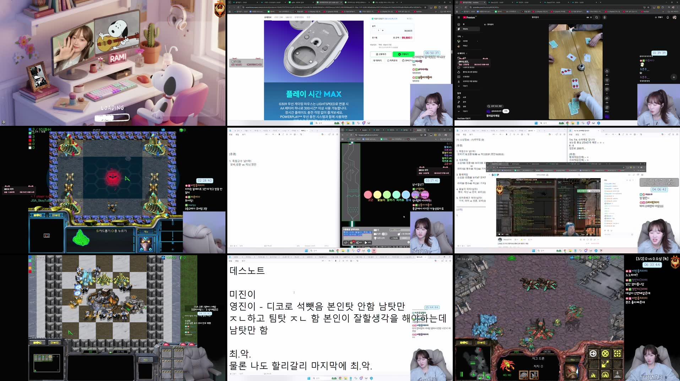Expand the 내 페이지 section arrow

pyautogui.click(x=466, y=54)
